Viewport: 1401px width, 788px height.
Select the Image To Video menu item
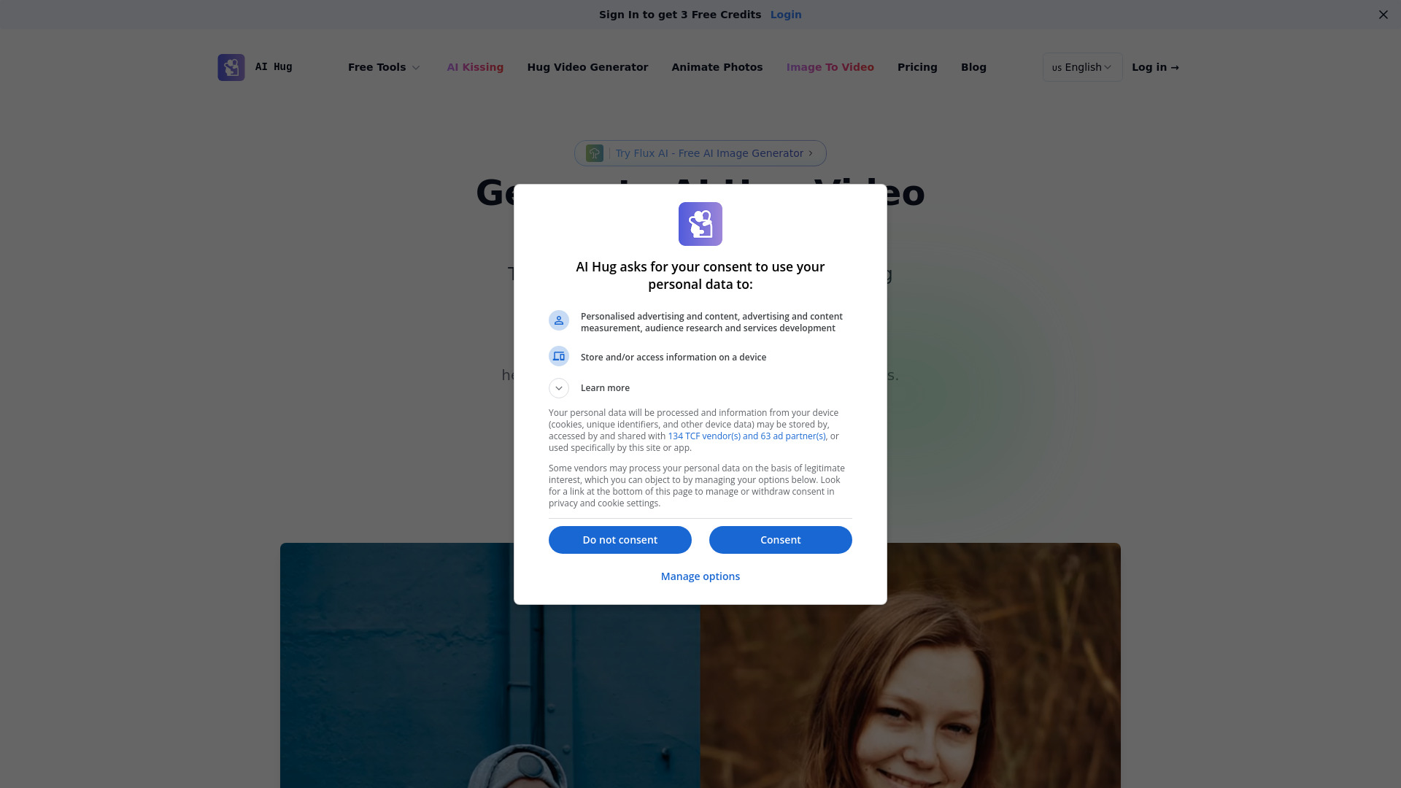tap(830, 66)
